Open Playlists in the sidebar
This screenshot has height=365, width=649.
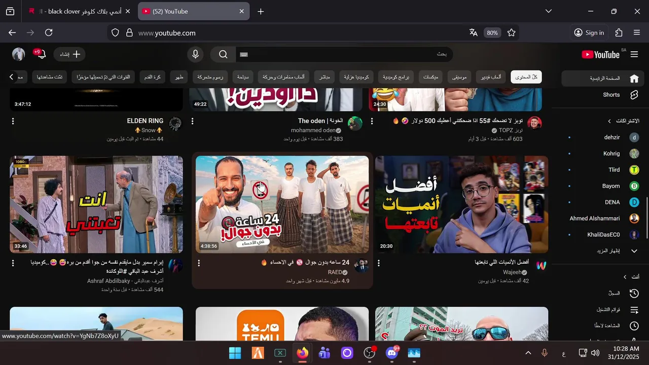pyautogui.click(x=603, y=310)
